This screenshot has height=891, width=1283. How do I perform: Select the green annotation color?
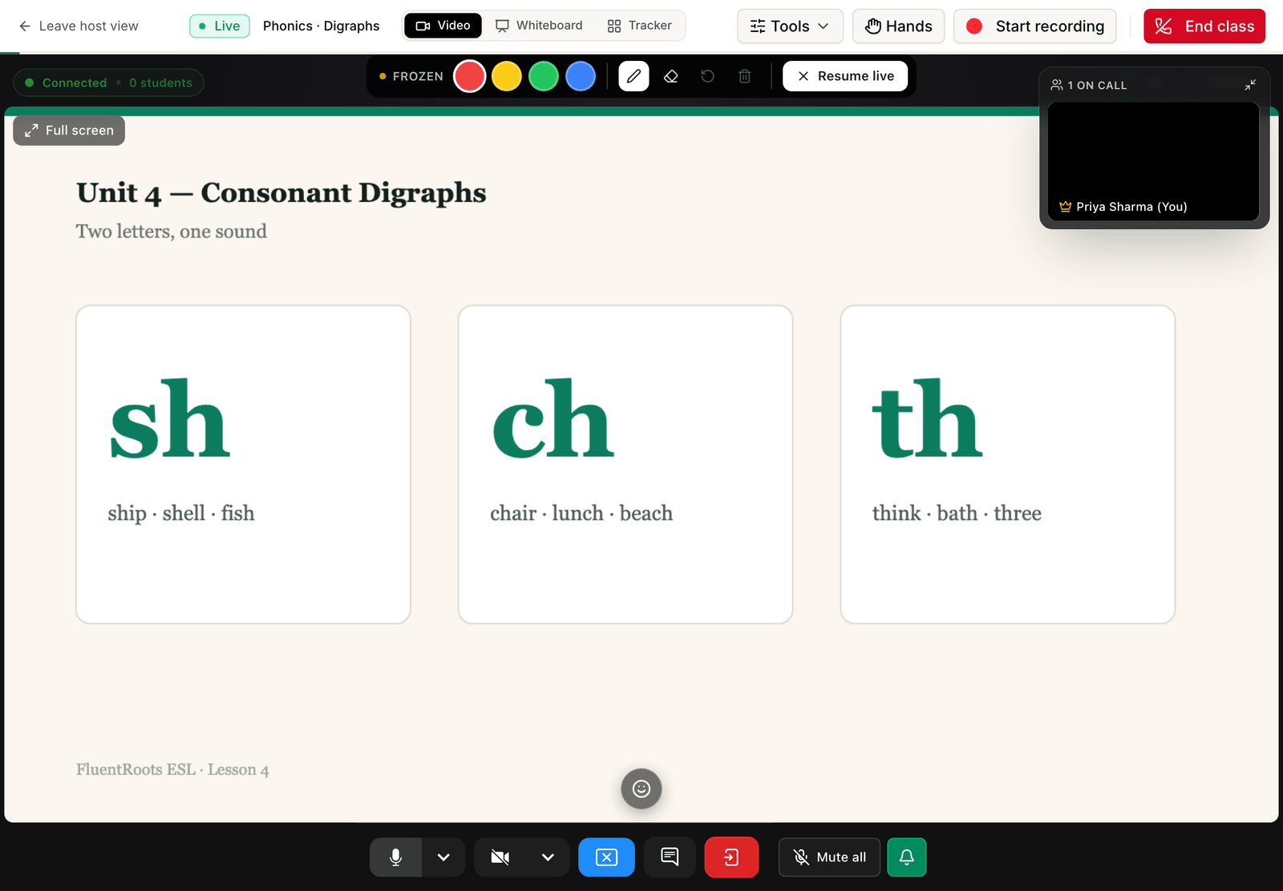coord(544,76)
